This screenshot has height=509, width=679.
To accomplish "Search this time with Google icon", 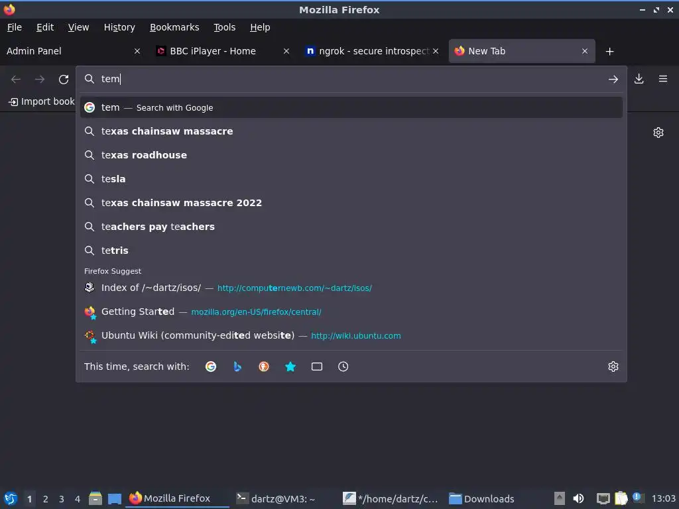I will 211,367.
